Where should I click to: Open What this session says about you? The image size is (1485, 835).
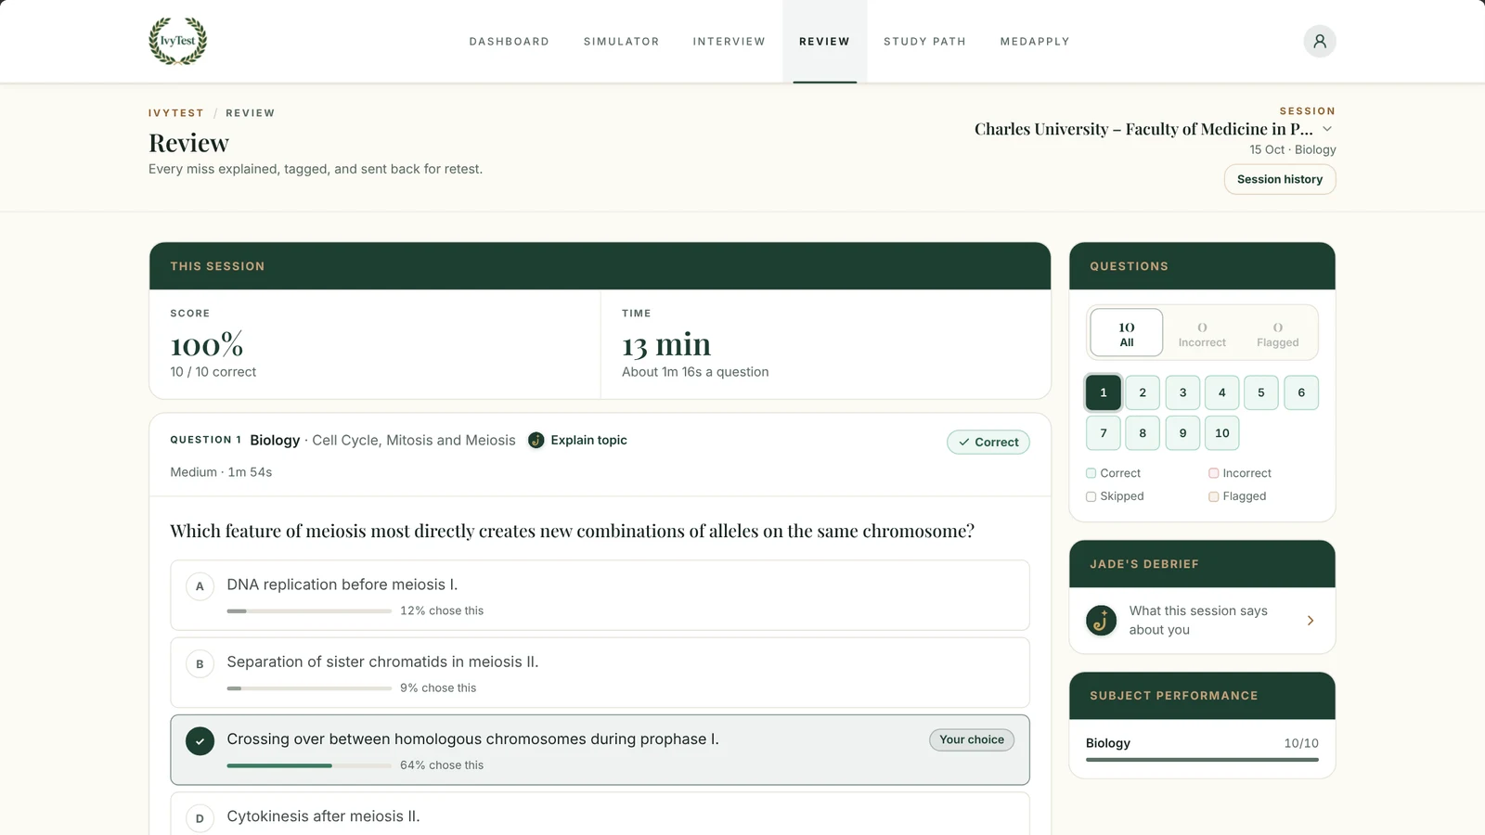1202,620
